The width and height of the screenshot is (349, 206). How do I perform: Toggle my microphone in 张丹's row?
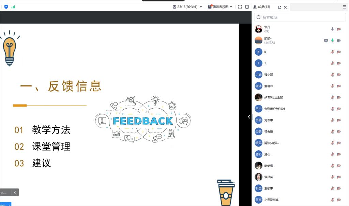[332, 29]
